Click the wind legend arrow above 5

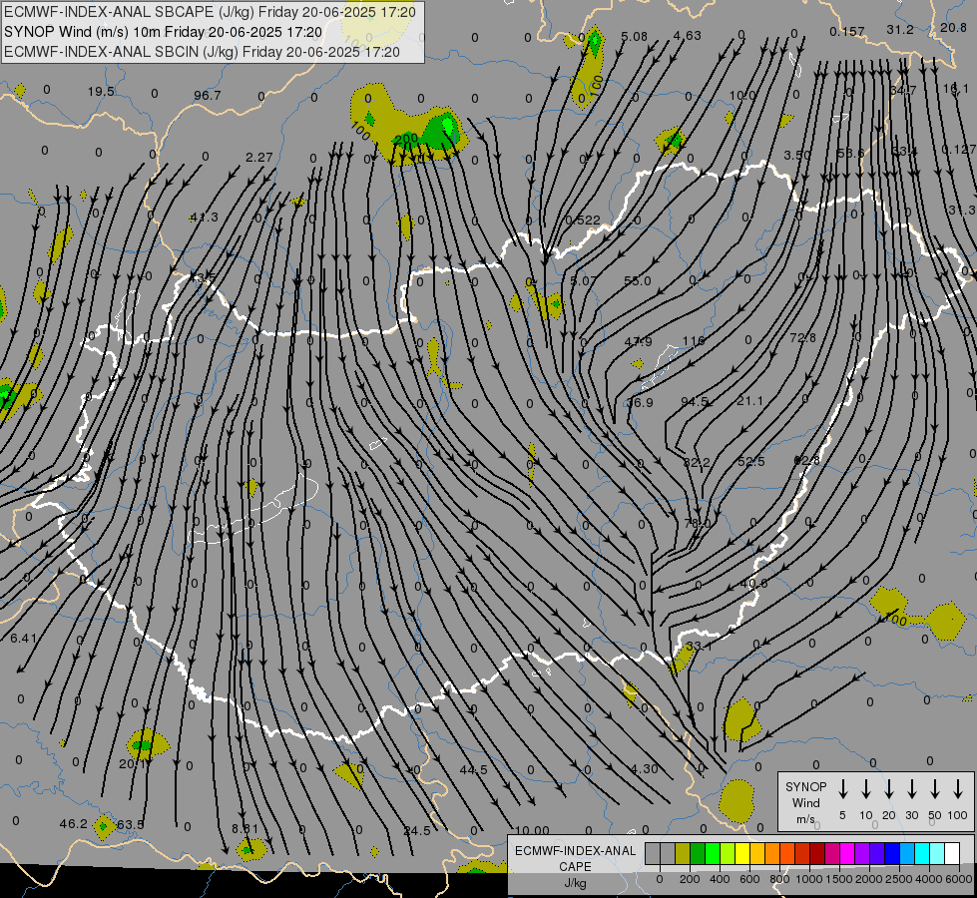tap(842, 789)
